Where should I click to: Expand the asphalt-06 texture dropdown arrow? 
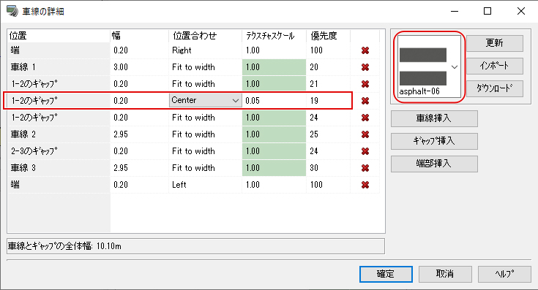[455, 67]
